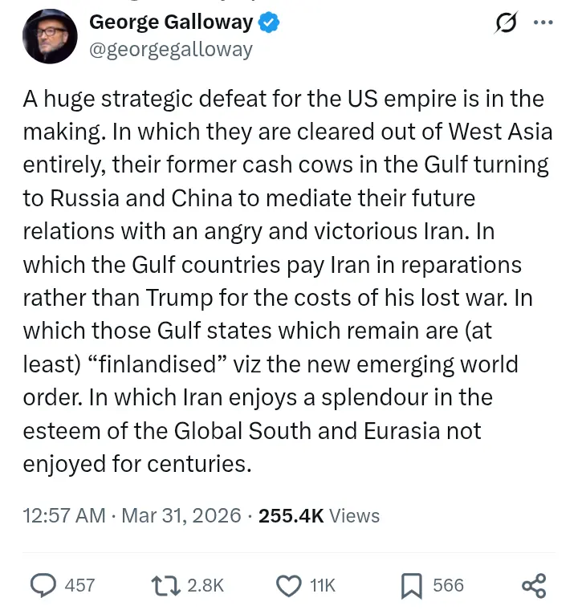Click the 2.8K reposts count
The width and height of the screenshot is (578, 610).
pos(206,585)
